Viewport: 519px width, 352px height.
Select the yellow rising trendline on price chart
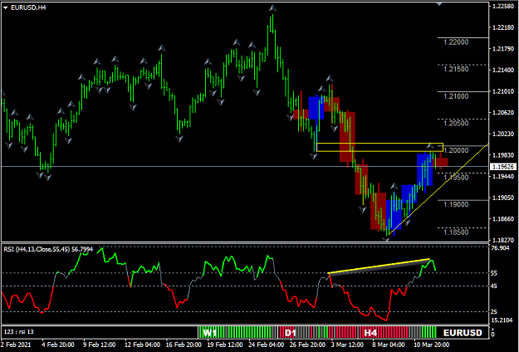point(438,189)
